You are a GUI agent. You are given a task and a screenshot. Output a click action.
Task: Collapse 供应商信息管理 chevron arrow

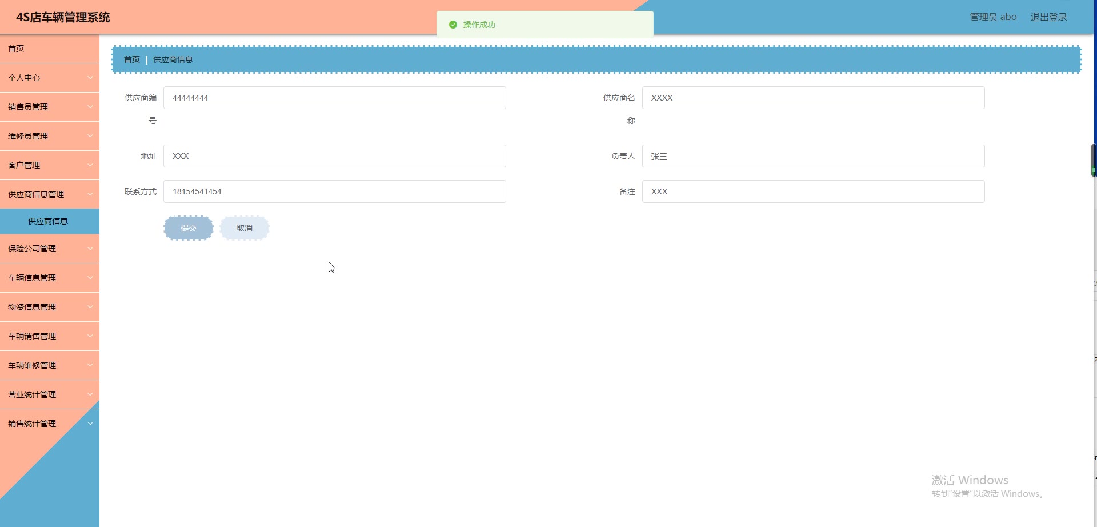tap(90, 194)
